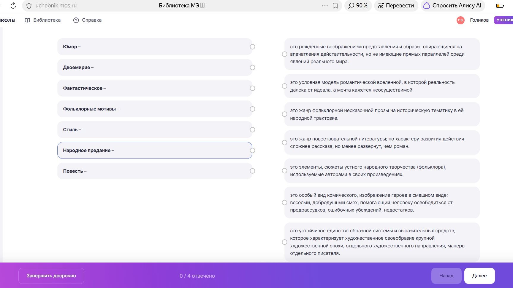Select the connector dot for Двоемирие

pos(252,68)
